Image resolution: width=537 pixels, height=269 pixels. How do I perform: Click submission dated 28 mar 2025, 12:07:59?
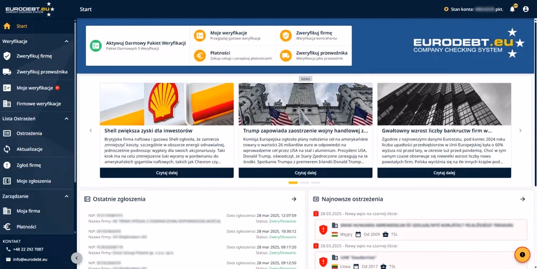pos(192,219)
